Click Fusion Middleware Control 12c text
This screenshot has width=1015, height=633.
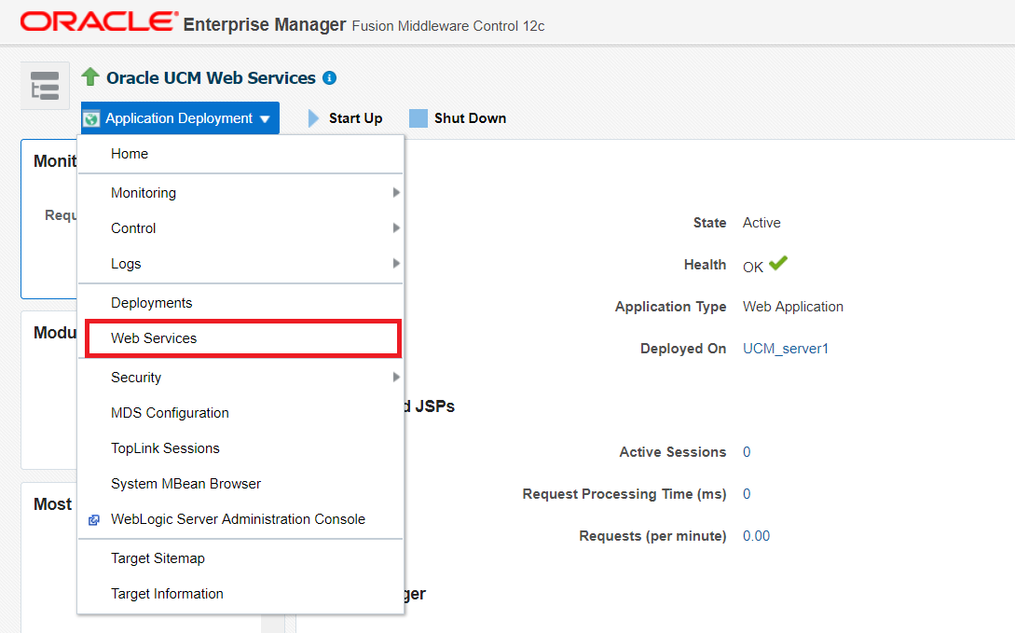point(448,26)
